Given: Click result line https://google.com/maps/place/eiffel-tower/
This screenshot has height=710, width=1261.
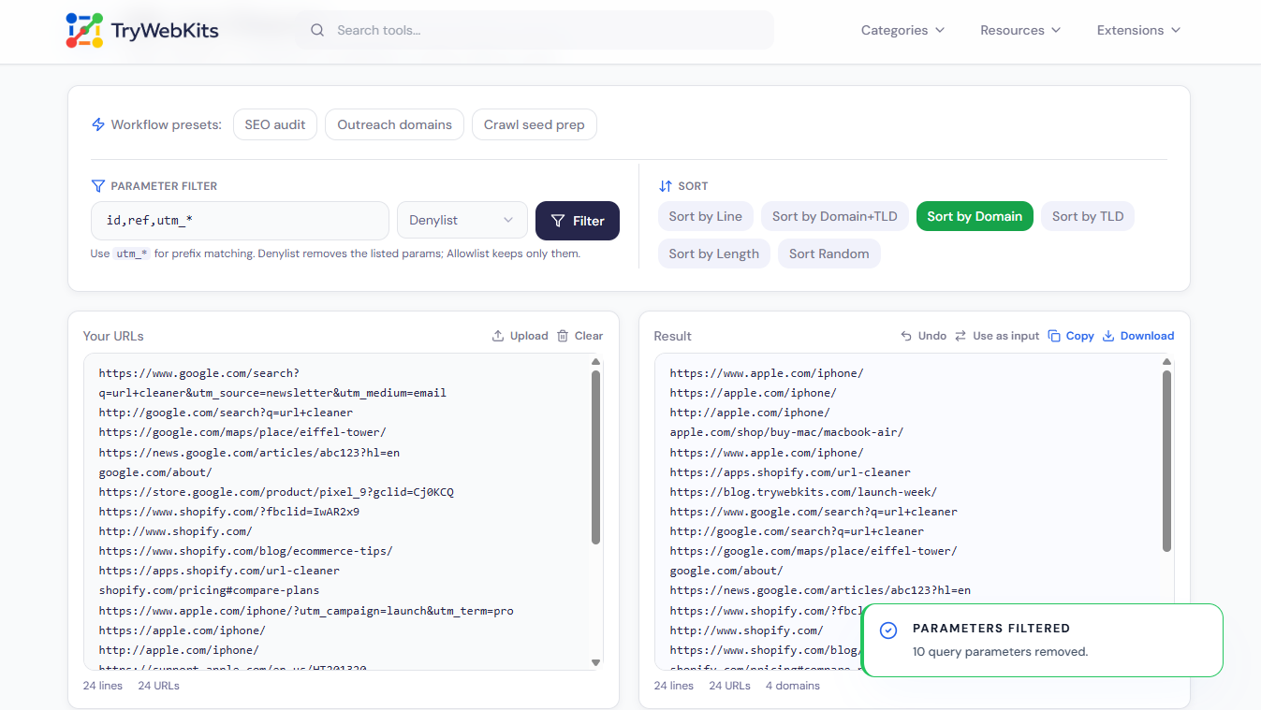Looking at the screenshot, I should 814,551.
